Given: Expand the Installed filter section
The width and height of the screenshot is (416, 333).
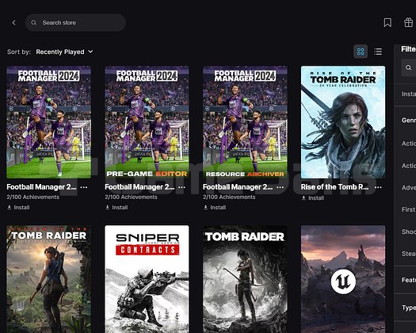Looking at the screenshot, I should tap(406, 94).
